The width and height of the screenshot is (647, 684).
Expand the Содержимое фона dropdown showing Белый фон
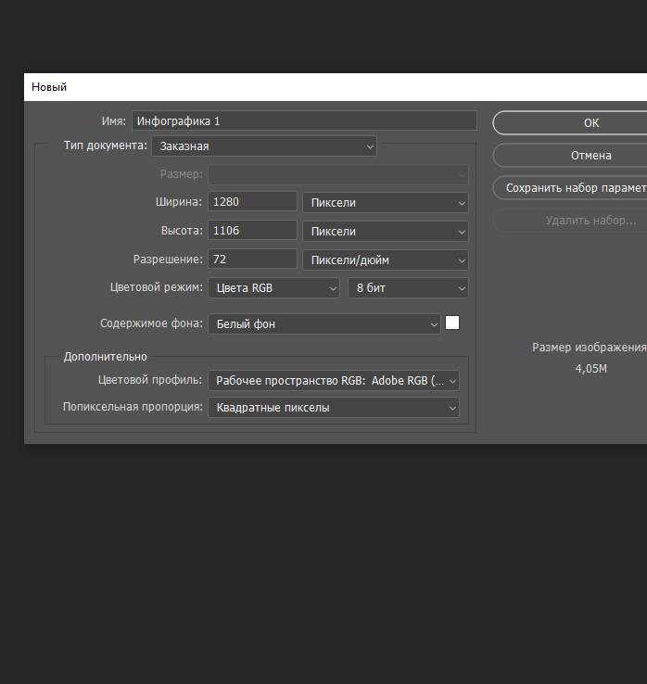point(323,323)
